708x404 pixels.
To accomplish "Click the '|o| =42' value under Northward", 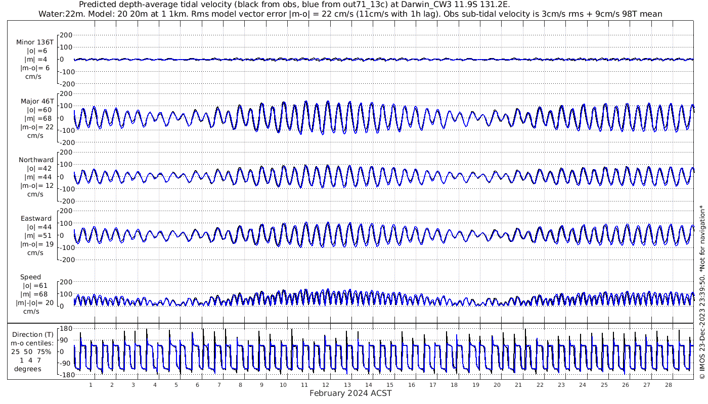I will (x=39, y=168).
